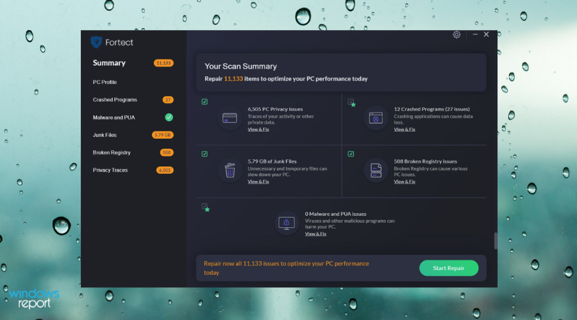Click the 508 Broken Registry issues title
577x320 pixels.
tap(426, 161)
